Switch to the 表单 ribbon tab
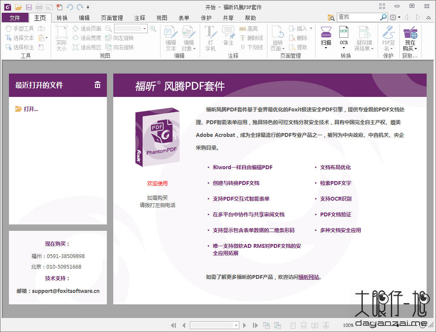 184,18
